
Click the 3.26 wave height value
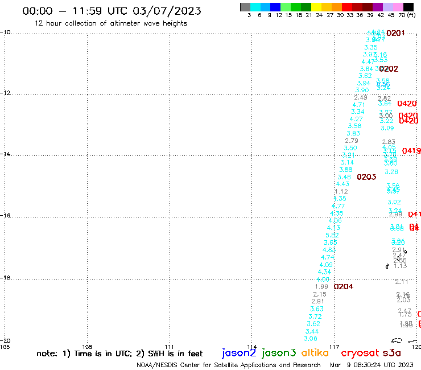click(391, 172)
